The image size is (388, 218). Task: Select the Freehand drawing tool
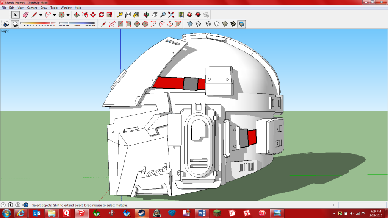[112, 24]
